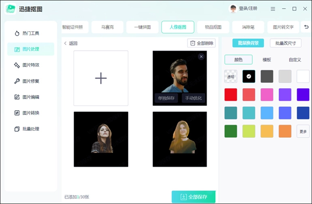Click the plus tile to add images
312x204 pixels.
(100, 78)
